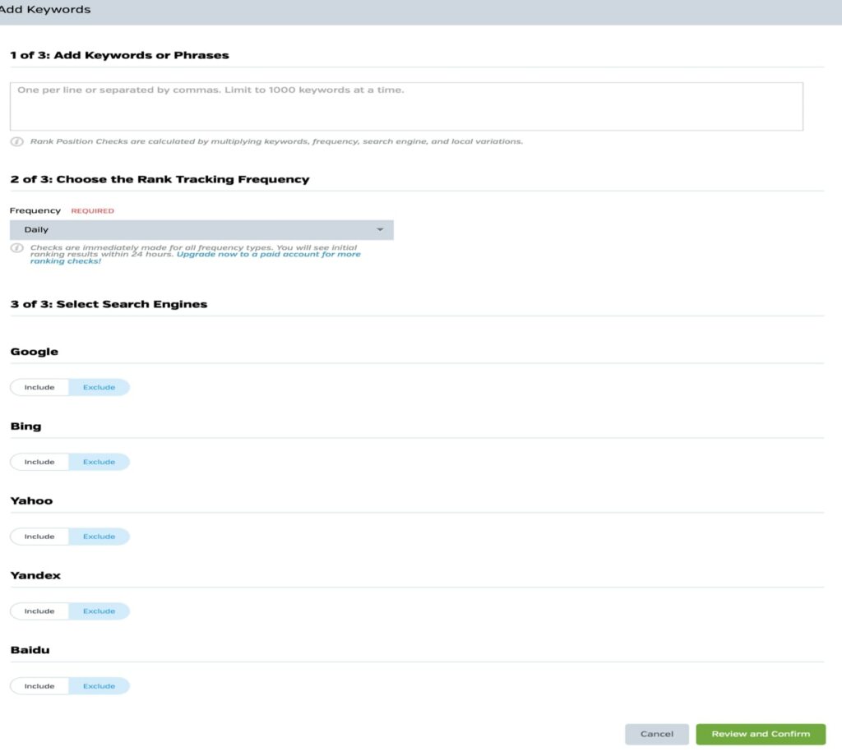Click the Frequency field label
The width and height of the screenshot is (842, 756).
(x=35, y=211)
